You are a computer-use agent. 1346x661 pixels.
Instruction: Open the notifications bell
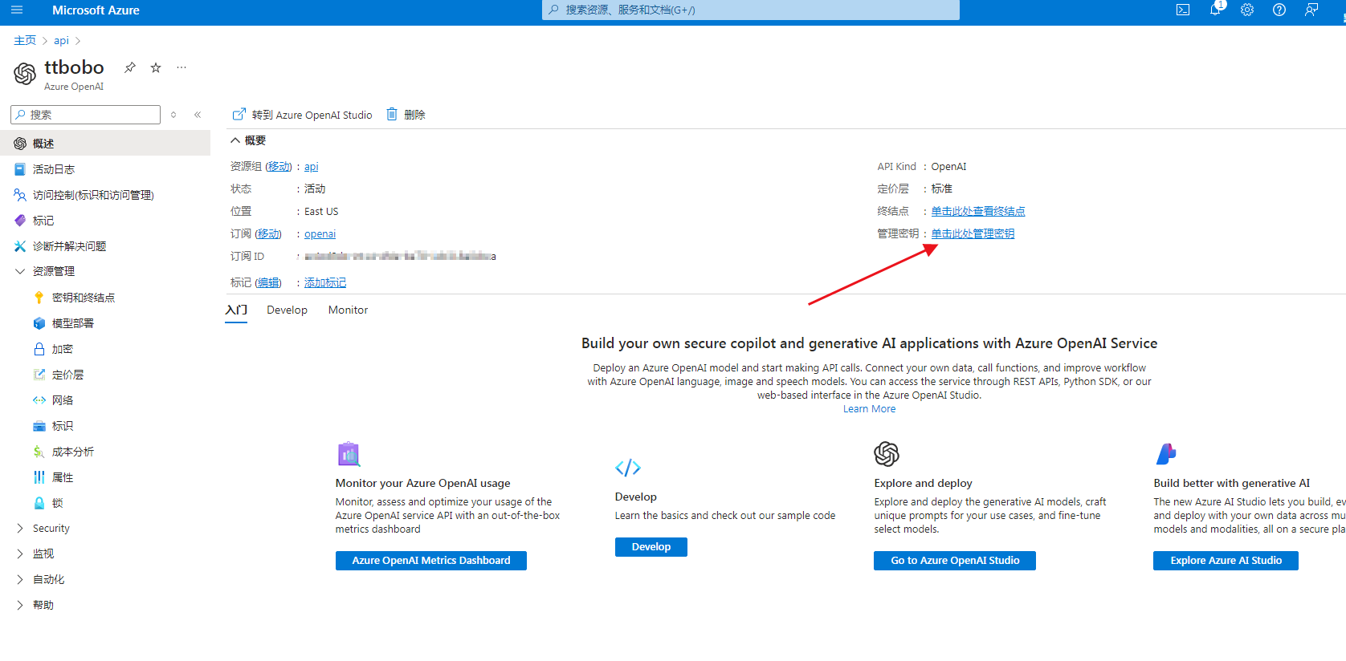click(1215, 10)
